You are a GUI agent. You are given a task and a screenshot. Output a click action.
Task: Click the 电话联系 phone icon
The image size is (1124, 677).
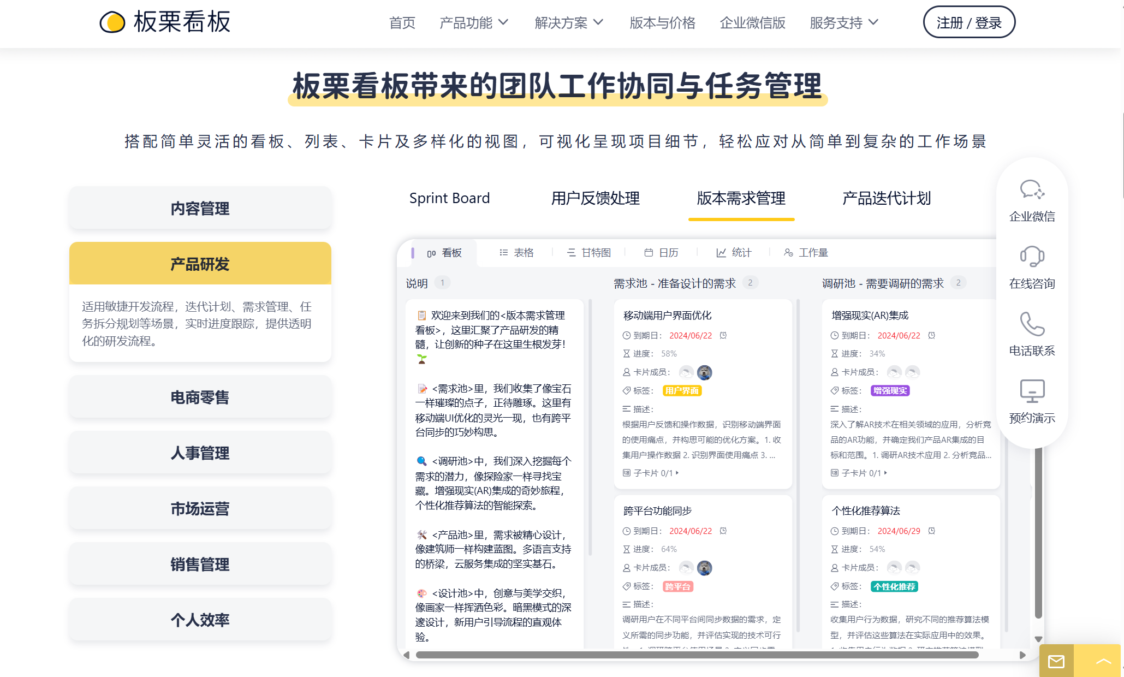pyautogui.click(x=1032, y=324)
